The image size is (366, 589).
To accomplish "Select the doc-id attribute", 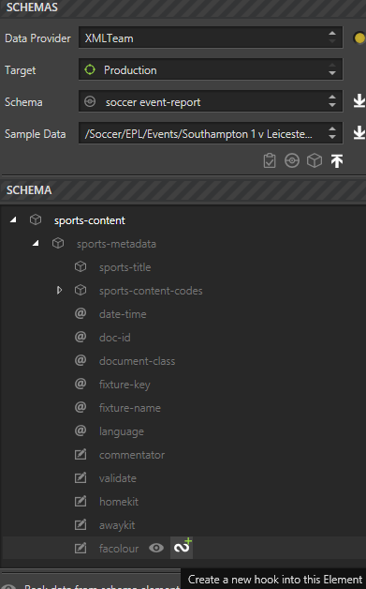I will point(115,338).
